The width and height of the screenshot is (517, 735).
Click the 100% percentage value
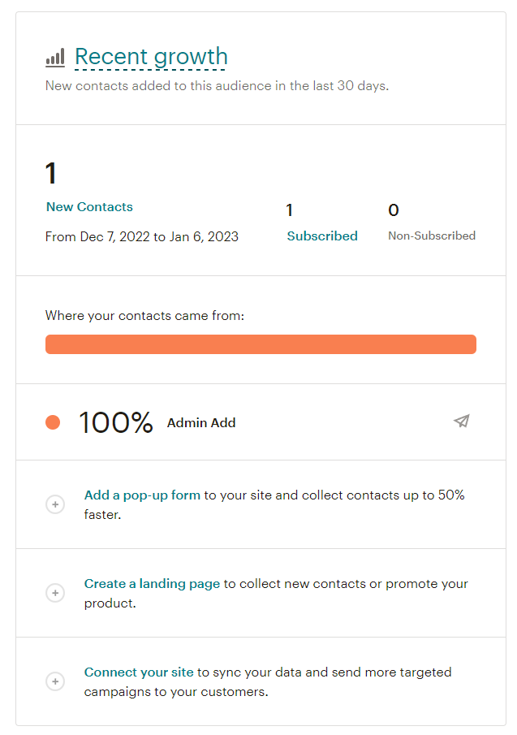click(115, 422)
